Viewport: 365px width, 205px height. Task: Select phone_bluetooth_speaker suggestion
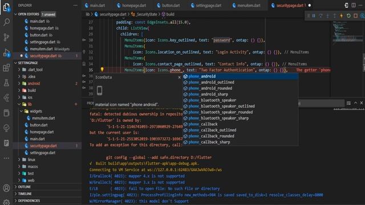tap(240, 100)
